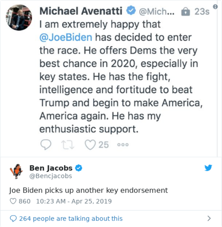222x227 pixels.
Task: Click Ben Jacobs' blue verified badge
Action: (x=78, y=168)
